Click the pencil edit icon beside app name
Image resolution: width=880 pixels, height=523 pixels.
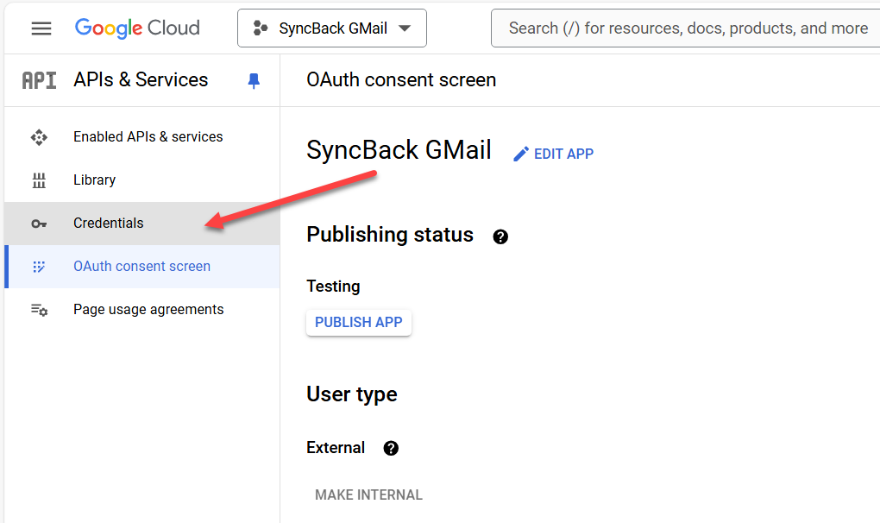pyautogui.click(x=521, y=154)
